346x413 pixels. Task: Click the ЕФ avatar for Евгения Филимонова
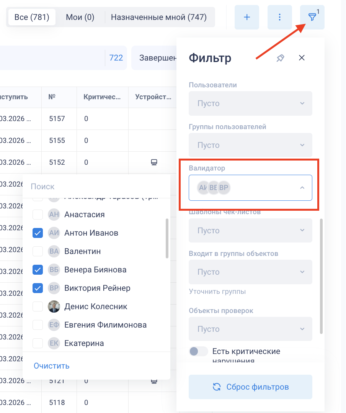click(54, 325)
